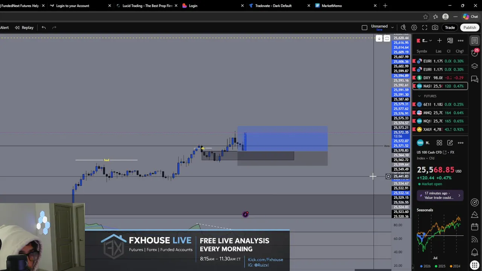This screenshot has height=271, width=482.
Task: Select the 6E1! futures row
Action: (440, 104)
